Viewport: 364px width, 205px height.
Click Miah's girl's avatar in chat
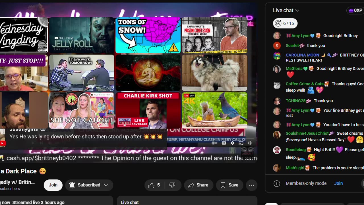tap(277, 168)
